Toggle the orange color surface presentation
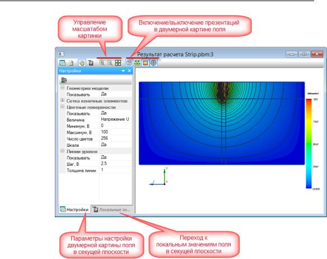The height and width of the screenshot is (259, 327). [146, 63]
